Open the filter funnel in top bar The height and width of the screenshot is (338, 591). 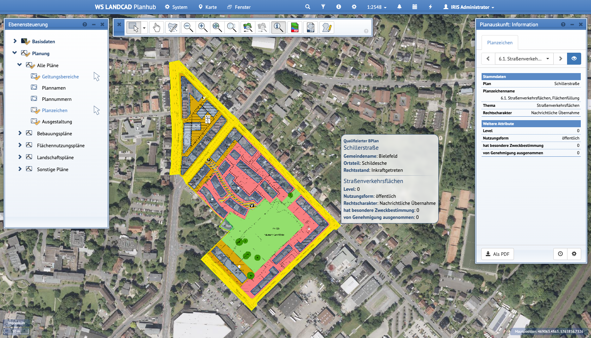coord(323,7)
